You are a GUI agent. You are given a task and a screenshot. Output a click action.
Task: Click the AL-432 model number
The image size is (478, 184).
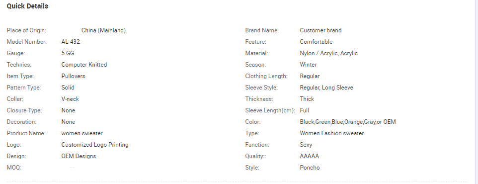click(x=71, y=42)
